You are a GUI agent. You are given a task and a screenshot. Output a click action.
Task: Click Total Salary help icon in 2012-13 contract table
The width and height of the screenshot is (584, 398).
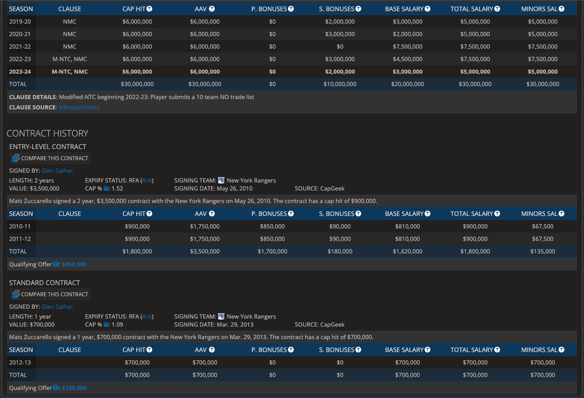pos(497,350)
